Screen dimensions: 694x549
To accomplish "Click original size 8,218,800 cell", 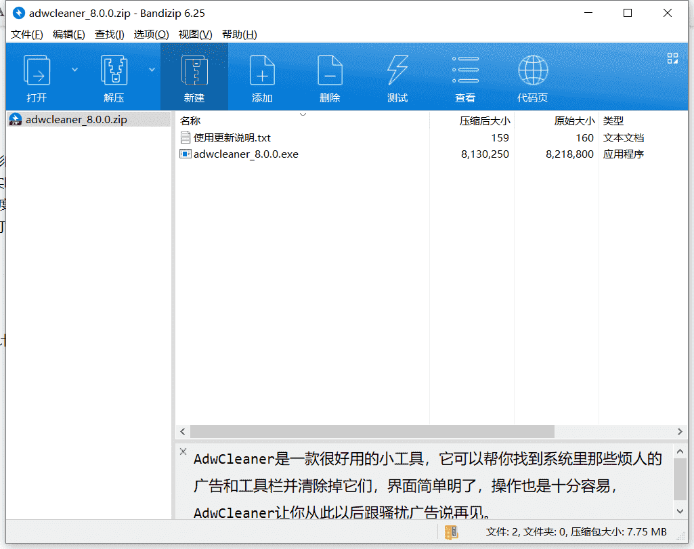I will [x=569, y=154].
